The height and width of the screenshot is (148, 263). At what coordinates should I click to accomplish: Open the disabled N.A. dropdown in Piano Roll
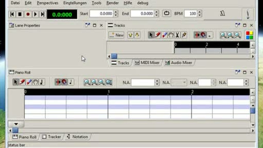click(x=179, y=82)
